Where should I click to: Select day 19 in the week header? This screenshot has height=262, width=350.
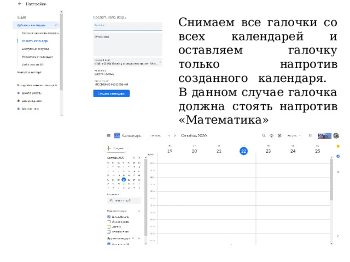click(x=170, y=151)
